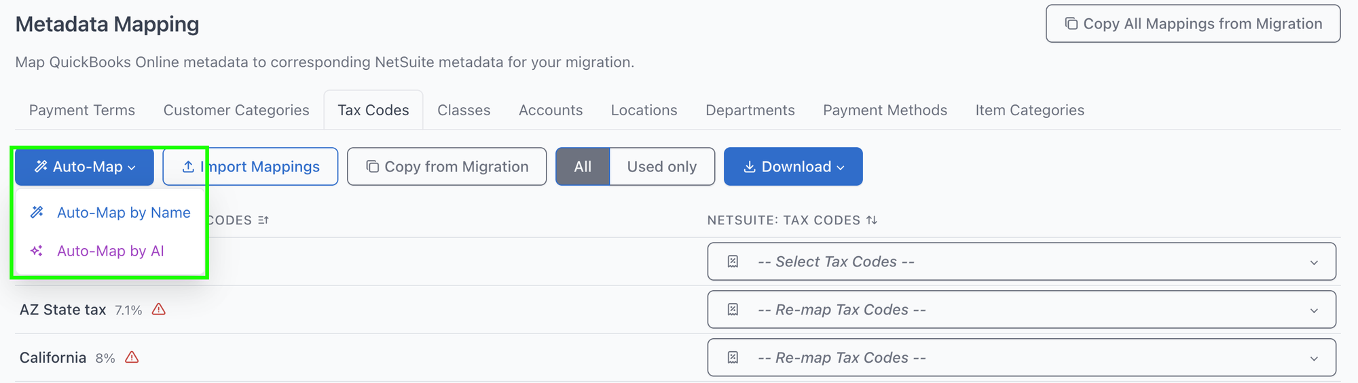The image size is (1358, 383).
Task: Click NETSUITE: TAX CODES column header
Action: point(784,220)
